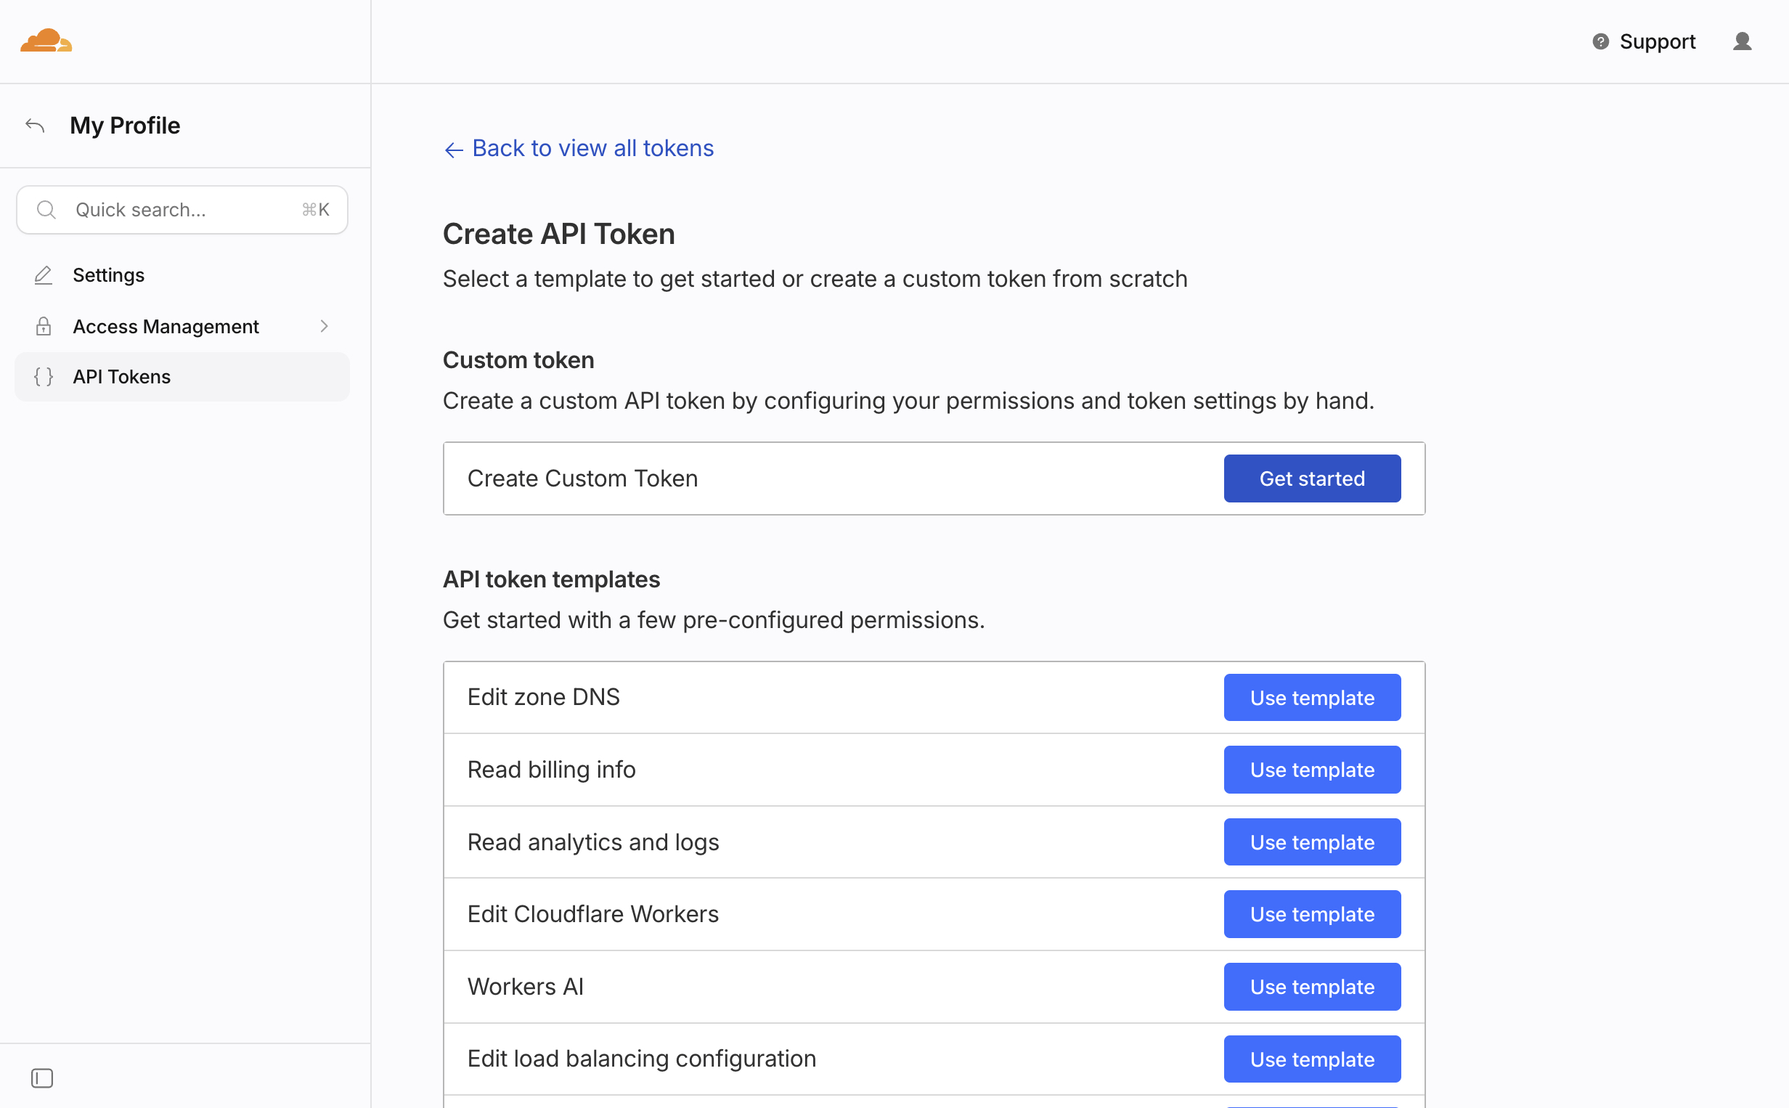The height and width of the screenshot is (1108, 1789).
Task: Use template for Edit zone DNS
Action: 1312,698
